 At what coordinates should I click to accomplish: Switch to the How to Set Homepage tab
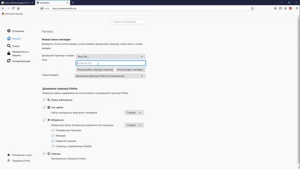point(17,3)
